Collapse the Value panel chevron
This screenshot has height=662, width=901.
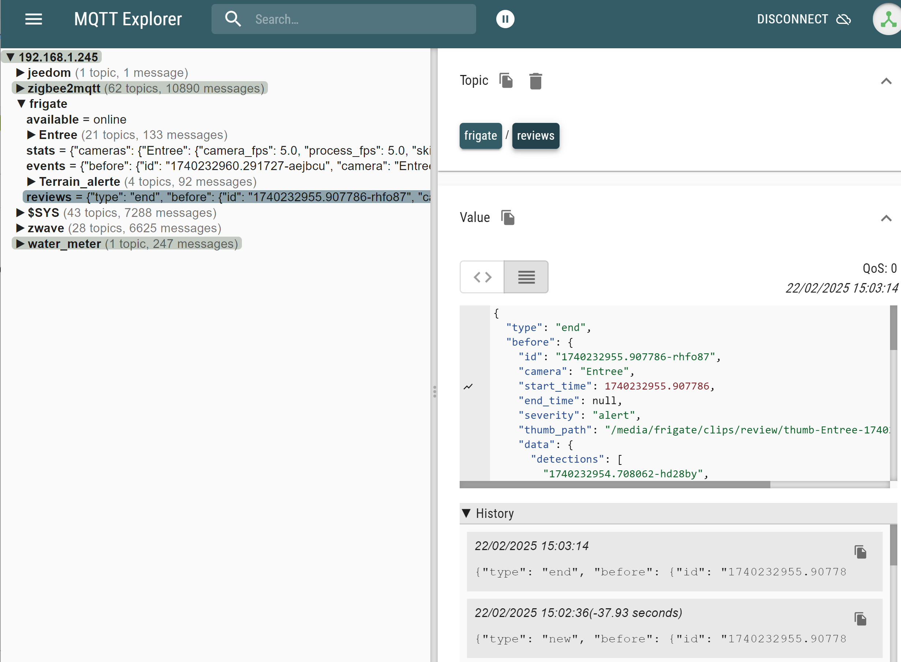click(886, 218)
